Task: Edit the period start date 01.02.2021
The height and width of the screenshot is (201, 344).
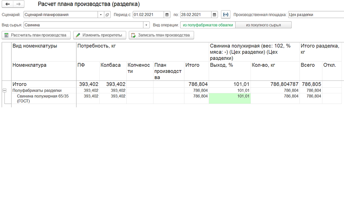Action: click(x=148, y=15)
